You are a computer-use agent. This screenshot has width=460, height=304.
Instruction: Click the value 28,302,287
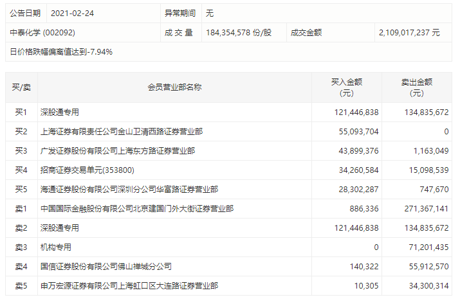358,190
